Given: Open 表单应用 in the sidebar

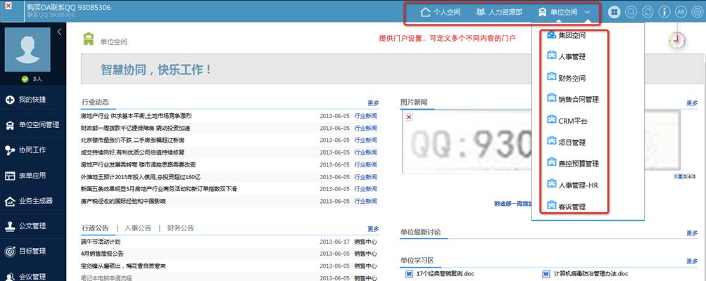Looking at the screenshot, I should (33, 176).
